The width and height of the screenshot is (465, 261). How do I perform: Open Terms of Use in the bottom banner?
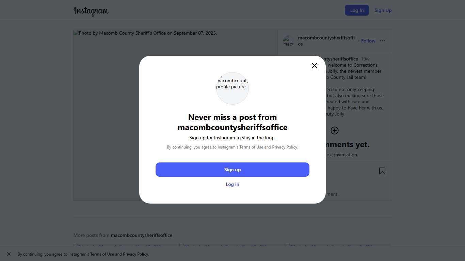coord(102,254)
